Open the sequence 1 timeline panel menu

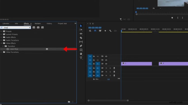click(x=93, y=24)
